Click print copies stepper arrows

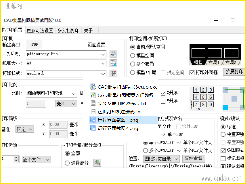(x=16, y=159)
